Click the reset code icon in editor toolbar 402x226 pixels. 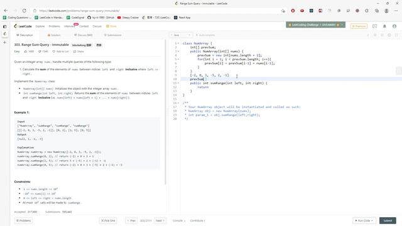click(x=375, y=35)
